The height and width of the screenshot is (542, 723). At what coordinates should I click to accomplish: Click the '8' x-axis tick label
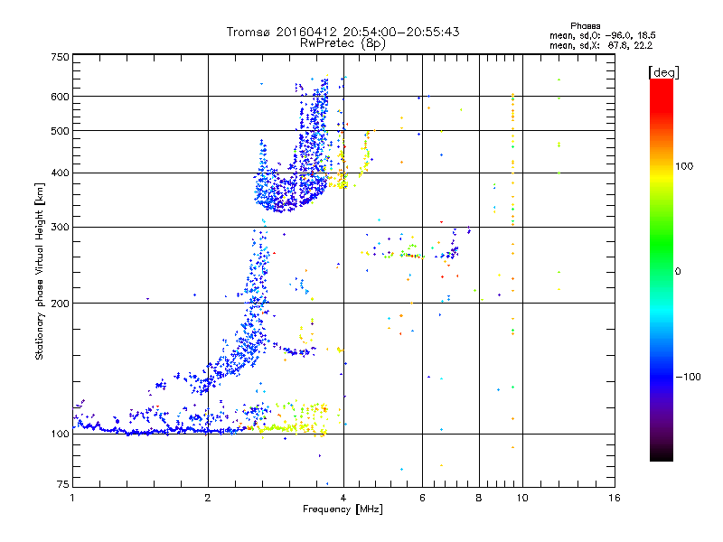point(479,498)
